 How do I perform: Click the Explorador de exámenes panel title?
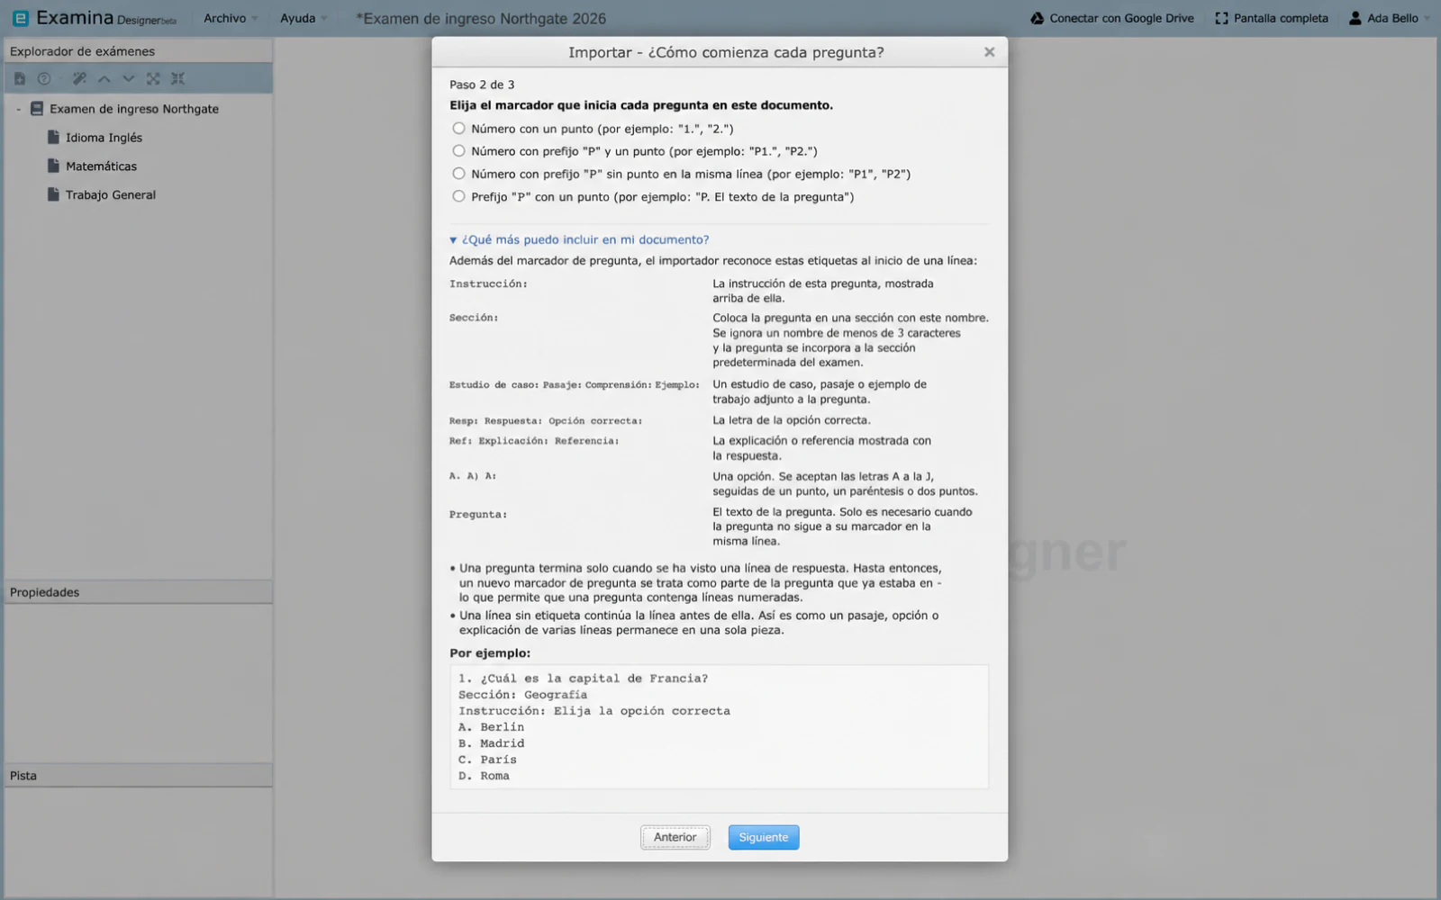point(82,51)
